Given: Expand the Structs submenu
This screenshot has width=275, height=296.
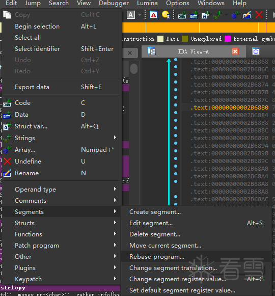Looking at the screenshot, I should point(62,223).
